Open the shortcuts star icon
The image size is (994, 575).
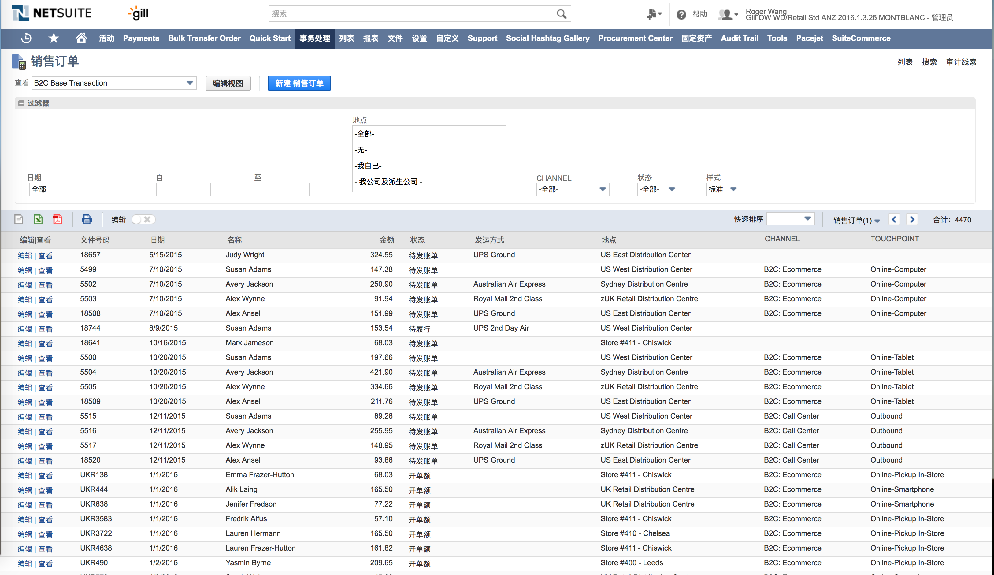pyautogui.click(x=54, y=38)
